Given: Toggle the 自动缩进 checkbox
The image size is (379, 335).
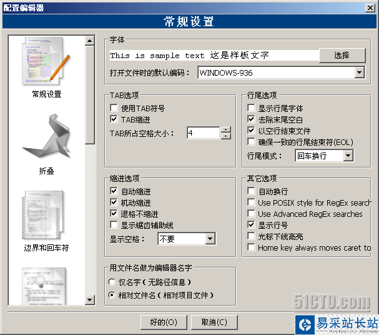Looking at the screenshot, I should 114,191.
